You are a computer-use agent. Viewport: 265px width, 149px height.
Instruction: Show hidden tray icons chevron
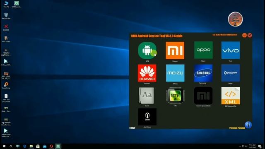click(x=240, y=146)
